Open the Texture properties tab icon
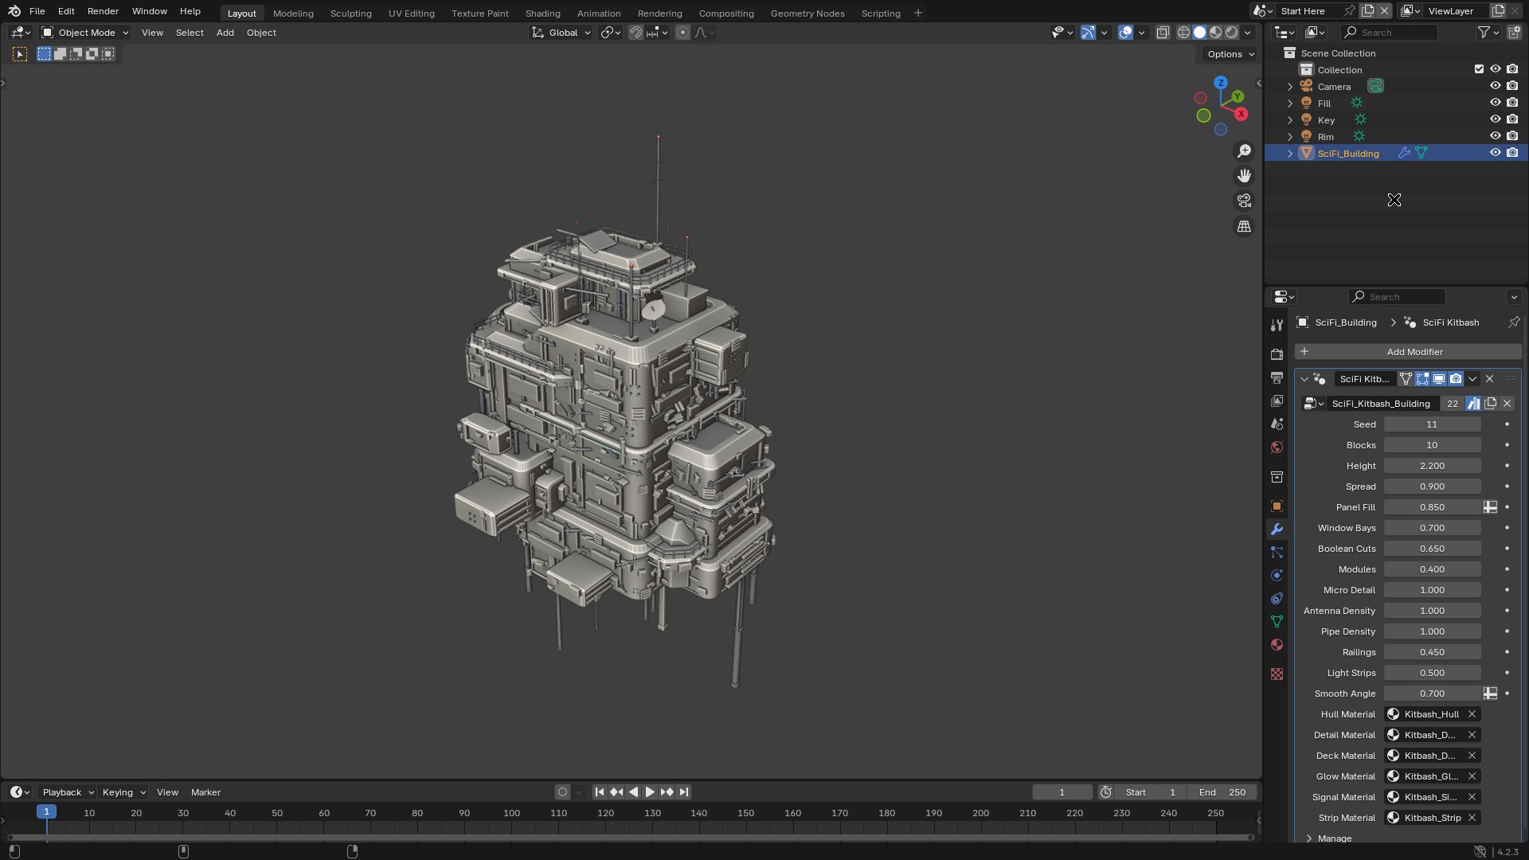Image resolution: width=1529 pixels, height=860 pixels. click(1277, 674)
